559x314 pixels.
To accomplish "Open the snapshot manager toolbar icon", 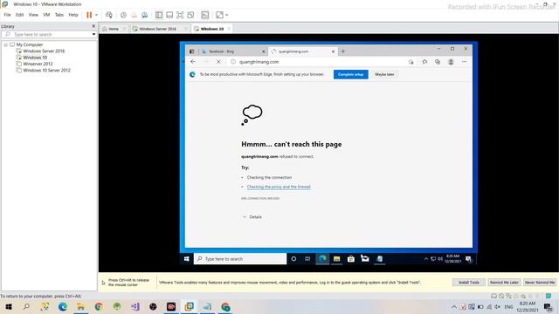I will pyautogui.click(x=144, y=15).
